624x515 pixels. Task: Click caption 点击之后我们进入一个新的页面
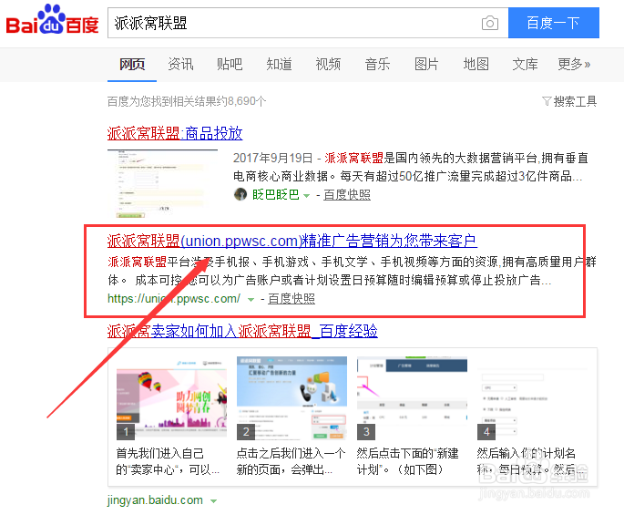(291, 461)
